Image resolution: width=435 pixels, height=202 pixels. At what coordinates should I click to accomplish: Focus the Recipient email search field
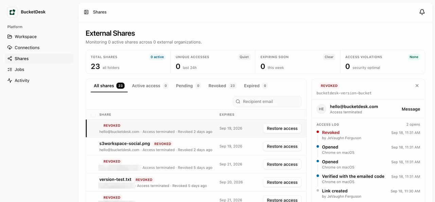point(267,102)
